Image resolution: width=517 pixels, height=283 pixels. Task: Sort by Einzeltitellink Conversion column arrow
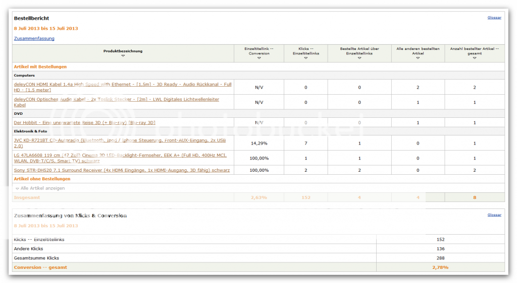(258, 58)
